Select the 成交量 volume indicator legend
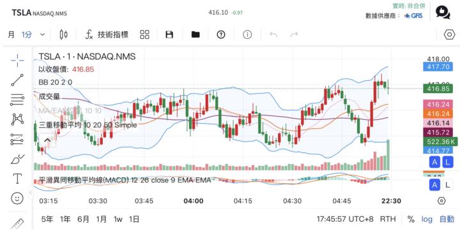Viewport: 460px width, 241px height. [x=49, y=96]
